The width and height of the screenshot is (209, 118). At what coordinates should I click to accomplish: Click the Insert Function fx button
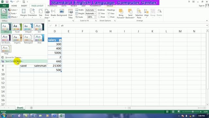(x=56, y=26)
